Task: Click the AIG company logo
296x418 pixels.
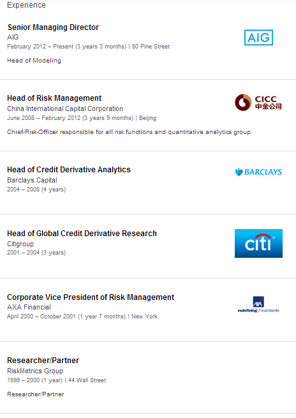Action: 258,37
